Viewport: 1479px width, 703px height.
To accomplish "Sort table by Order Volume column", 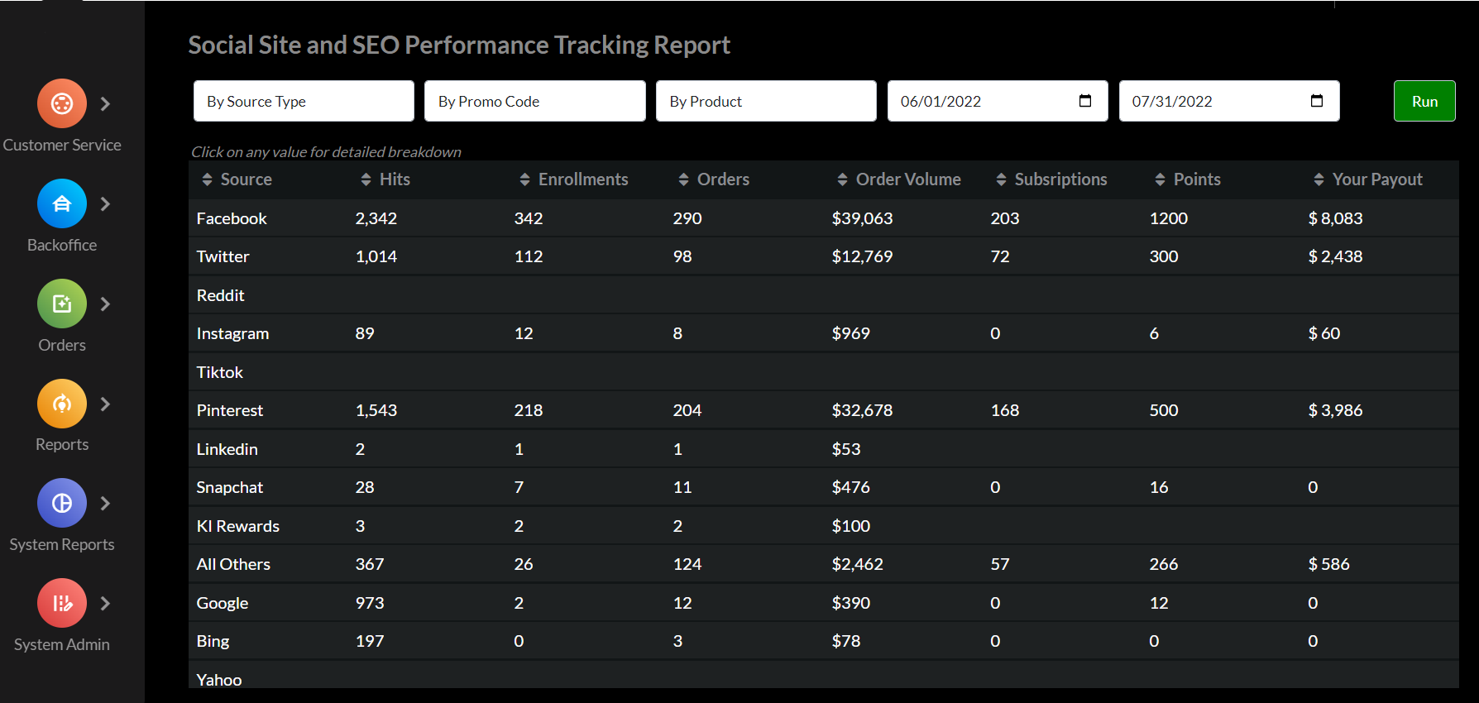I will point(842,179).
